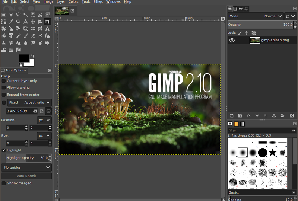Enable Current layer only checkbox
Image resolution: width=298 pixels, height=201 pixels.
4,81
